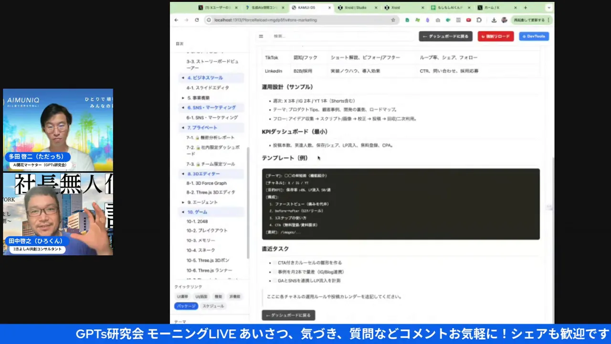Click the sidebar vertical scrollbar
The height and width of the screenshot is (344, 611).
247,201
